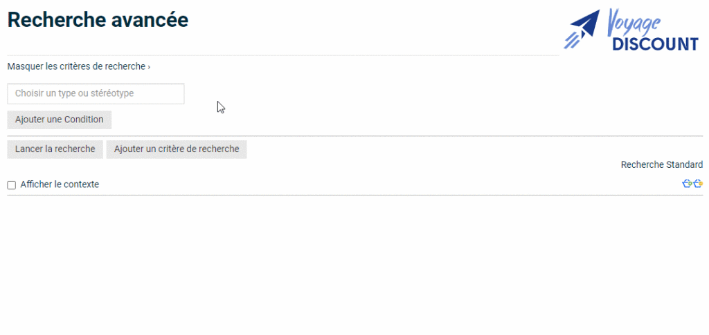Enable the Afficher le contexte checkbox

pyautogui.click(x=11, y=185)
